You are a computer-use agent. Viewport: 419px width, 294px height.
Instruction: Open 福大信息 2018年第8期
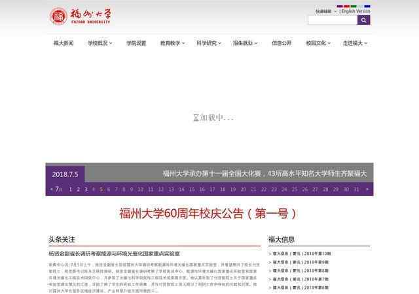[x=301, y=270]
